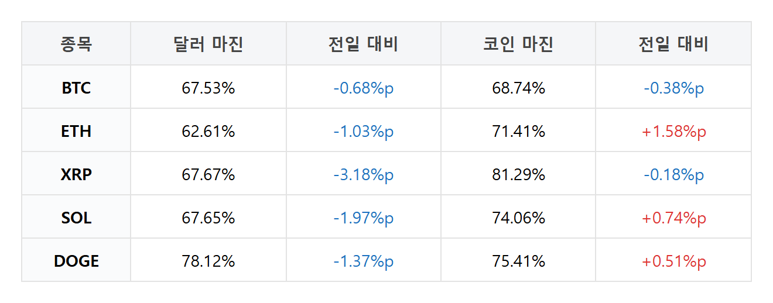Select DOGE coin change +0.51%p
This screenshot has width=773, height=303.
coord(673,261)
